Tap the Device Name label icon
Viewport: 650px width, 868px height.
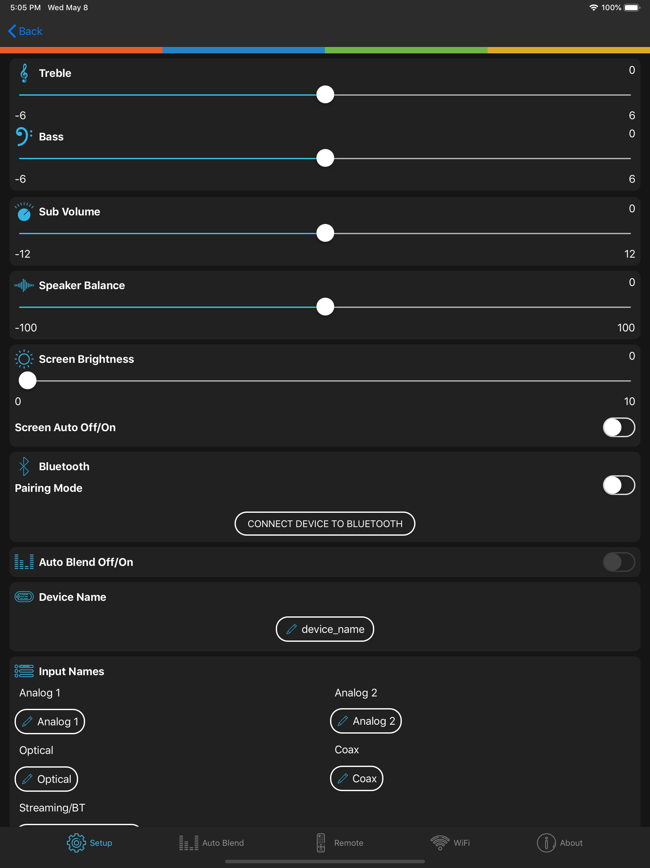point(24,597)
